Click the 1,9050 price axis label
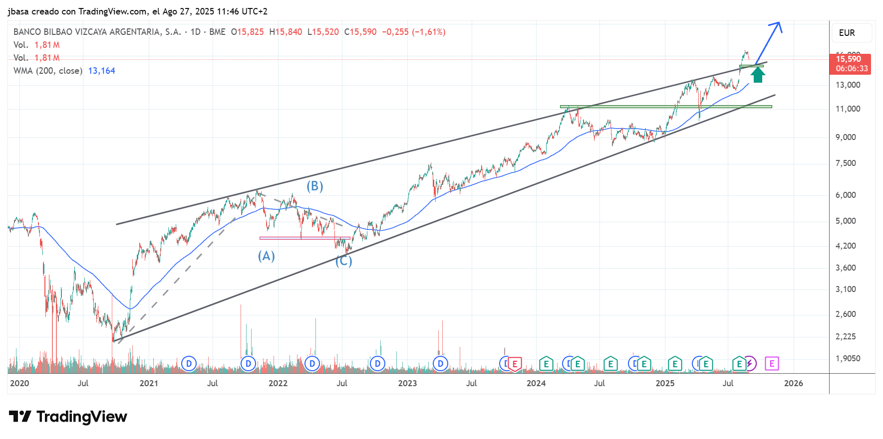 pyautogui.click(x=848, y=359)
